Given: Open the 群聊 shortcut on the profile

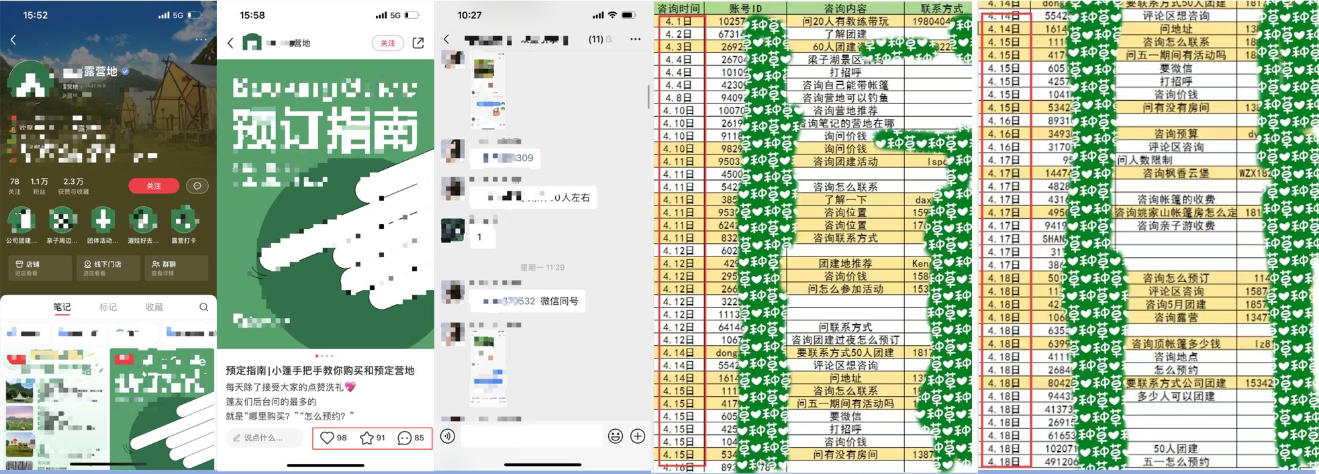Looking at the screenshot, I should [x=176, y=268].
